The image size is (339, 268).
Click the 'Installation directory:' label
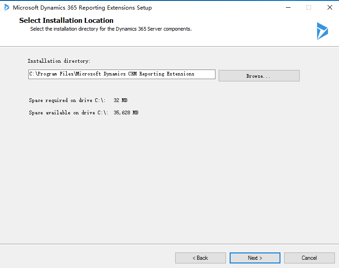point(59,61)
